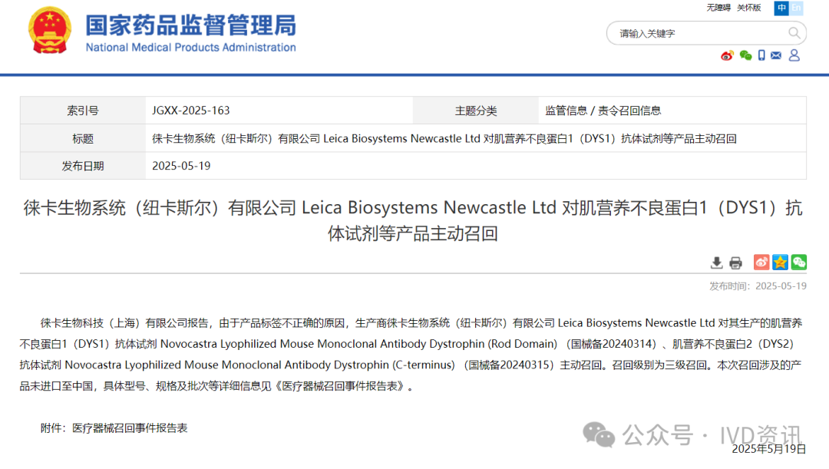Open the WeChat icon in the header

pos(745,55)
